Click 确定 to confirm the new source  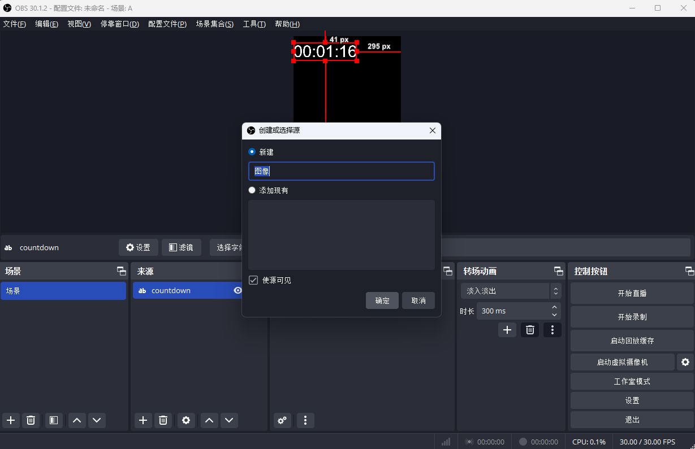coord(382,300)
